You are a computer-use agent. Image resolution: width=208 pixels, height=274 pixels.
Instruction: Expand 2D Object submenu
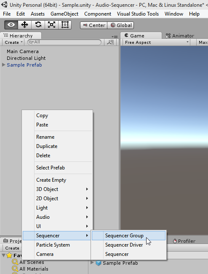pos(58,199)
